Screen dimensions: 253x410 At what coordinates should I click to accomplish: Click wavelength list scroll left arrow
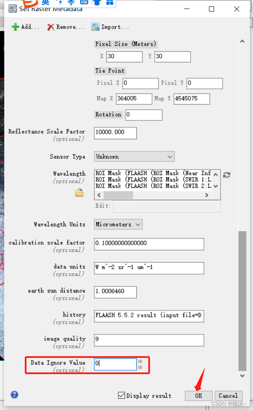(99, 195)
